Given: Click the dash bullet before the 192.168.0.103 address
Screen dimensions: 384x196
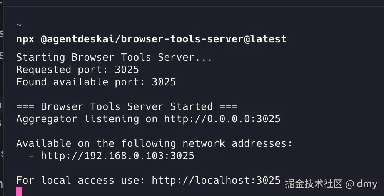Looking at the screenshot, I should tap(32, 156).
